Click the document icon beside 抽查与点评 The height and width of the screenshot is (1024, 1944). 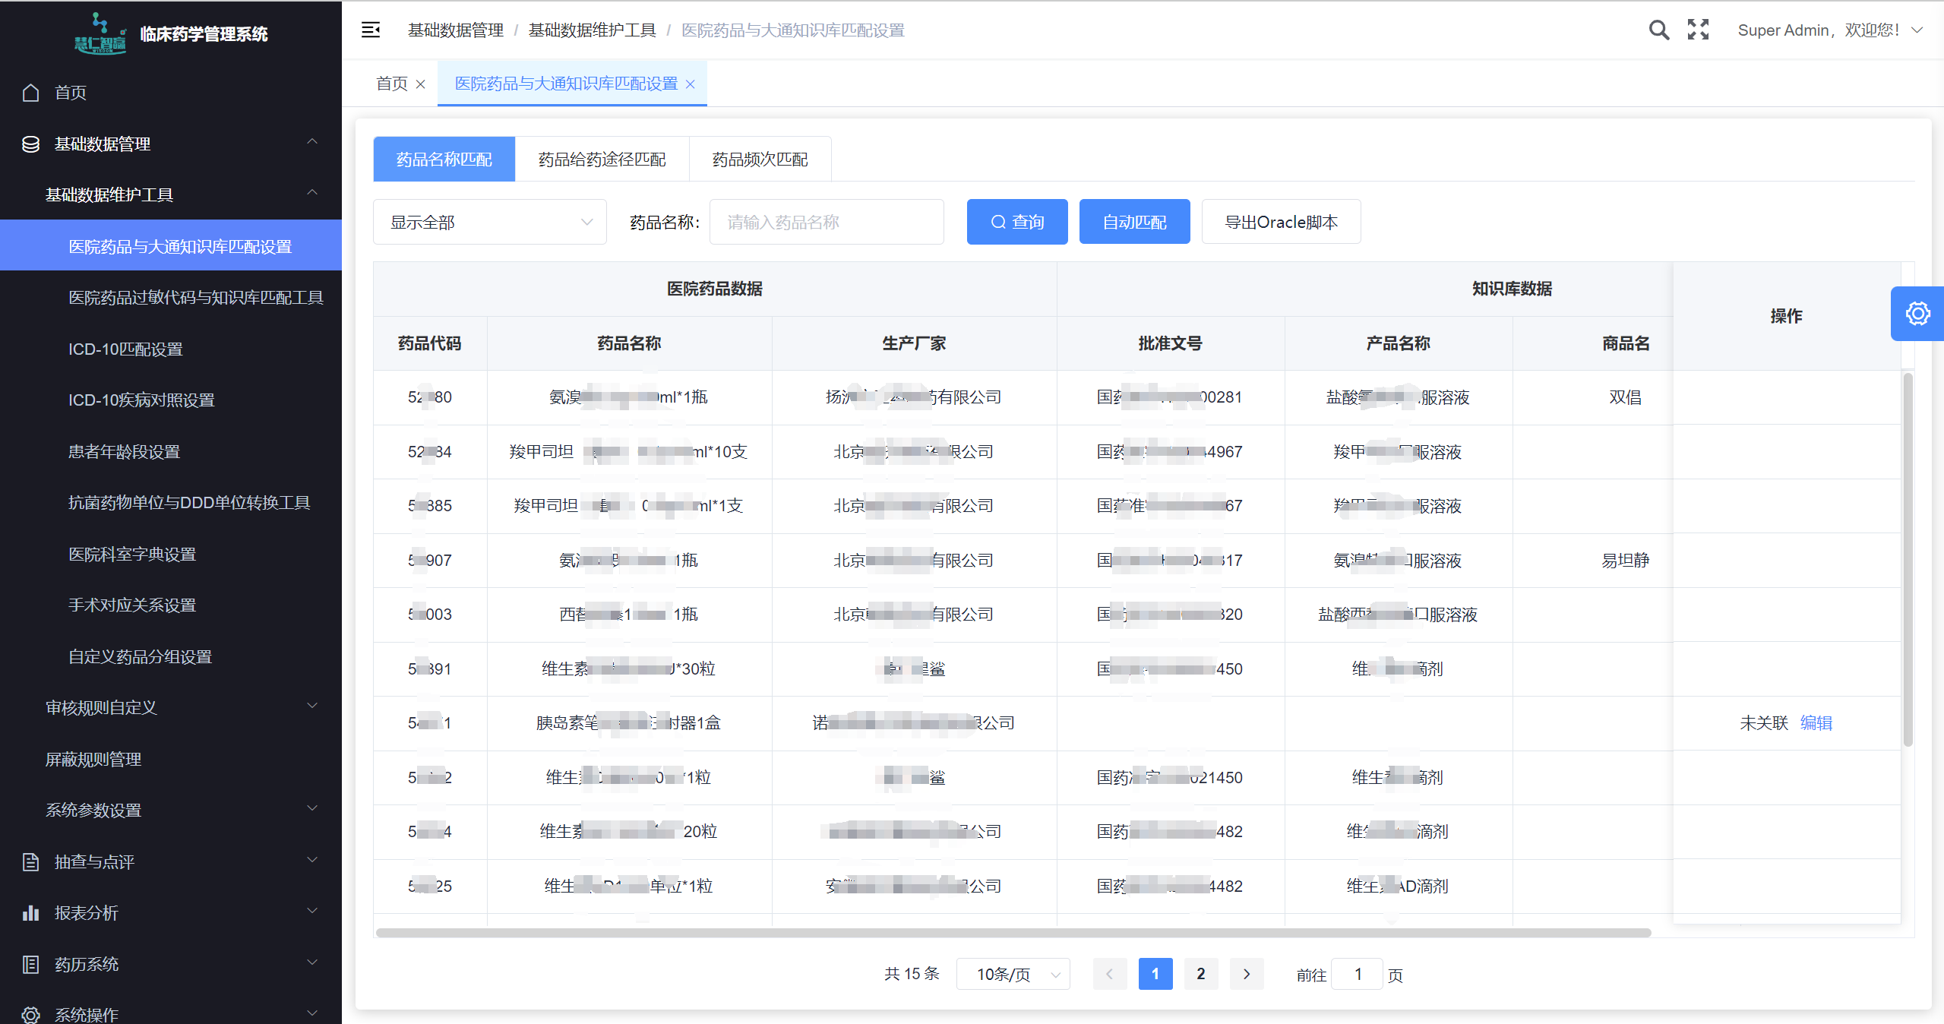point(30,862)
